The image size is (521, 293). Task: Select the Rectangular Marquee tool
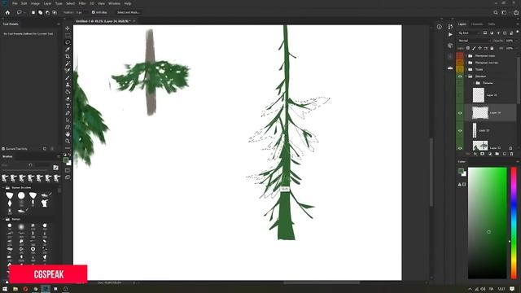(68, 35)
